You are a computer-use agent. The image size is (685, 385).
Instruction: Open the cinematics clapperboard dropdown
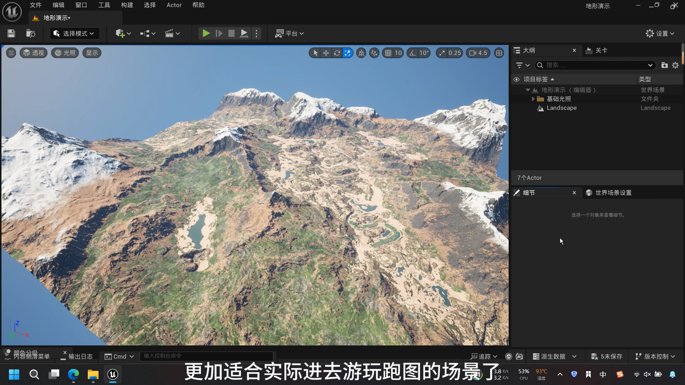pyautogui.click(x=172, y=33)
